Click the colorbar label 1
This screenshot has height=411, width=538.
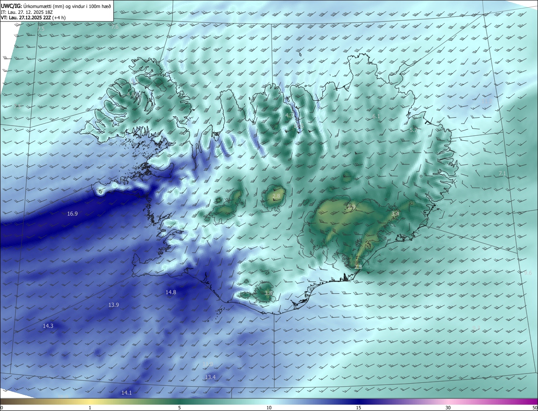[x=90, y=408]
